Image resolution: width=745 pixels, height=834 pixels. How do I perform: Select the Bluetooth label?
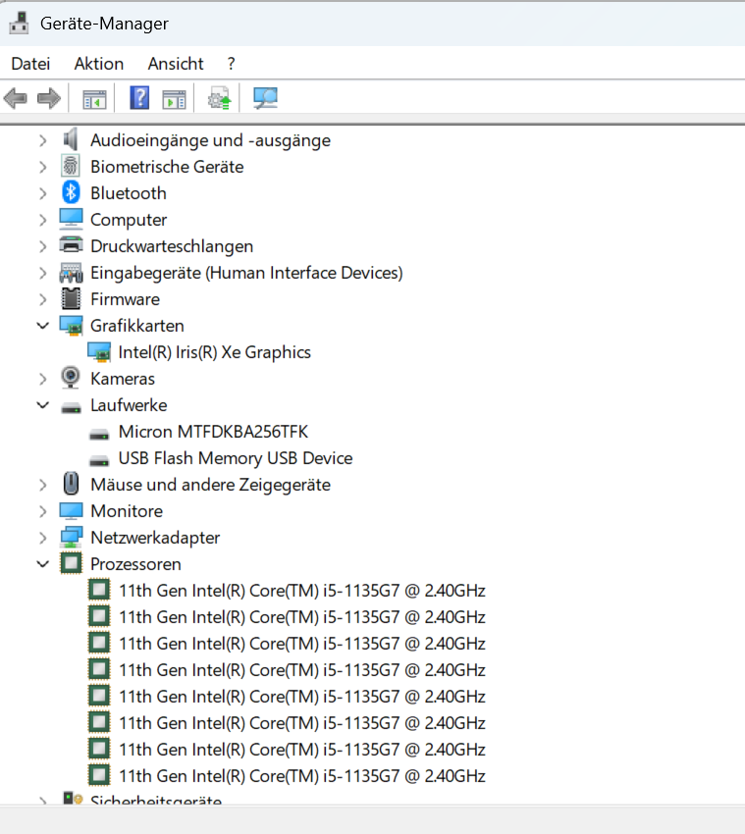129,193
